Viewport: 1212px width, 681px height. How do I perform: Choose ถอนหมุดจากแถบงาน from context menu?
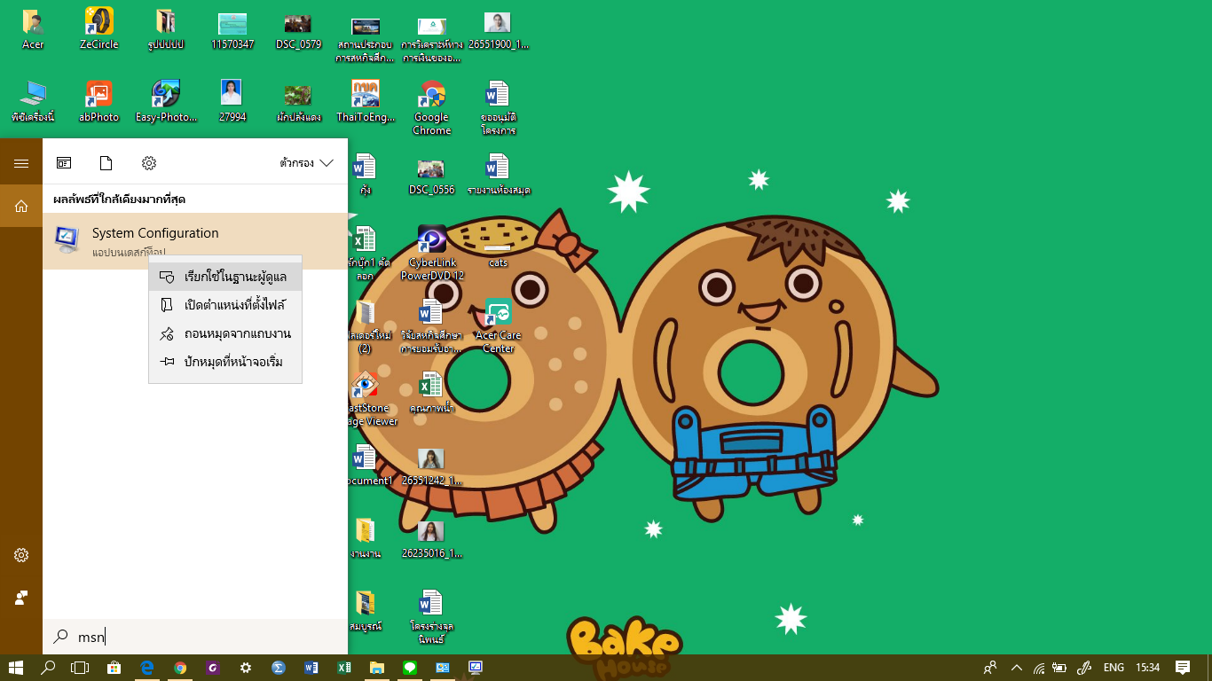(225, 333)
